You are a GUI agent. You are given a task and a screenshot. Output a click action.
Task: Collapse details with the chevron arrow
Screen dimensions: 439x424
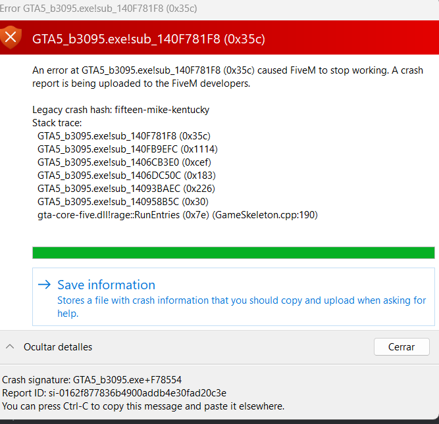click(x=10, y=347)
